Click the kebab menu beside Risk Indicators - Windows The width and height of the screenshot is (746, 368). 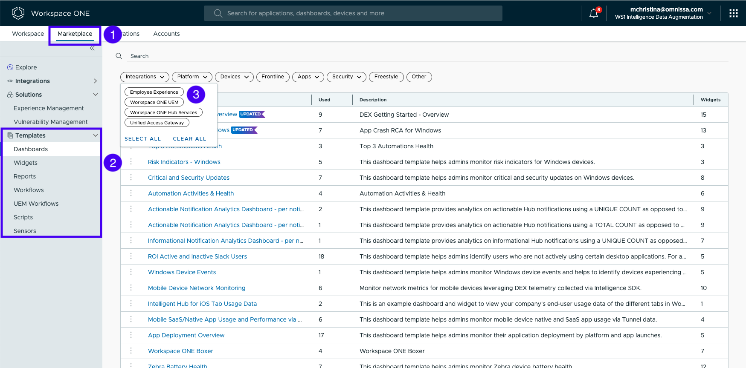(131, 162)
